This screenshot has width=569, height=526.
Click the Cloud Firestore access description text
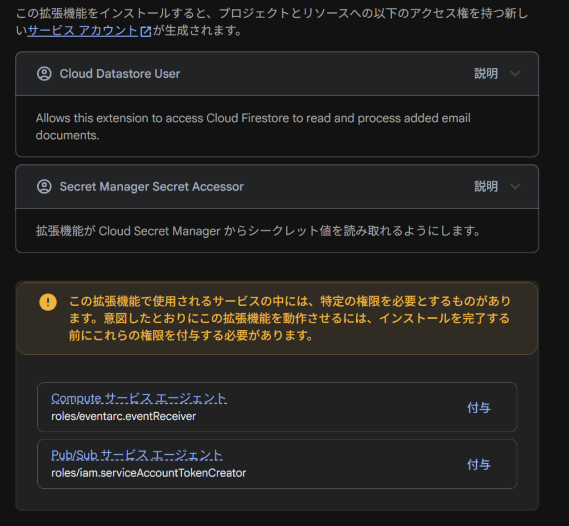[253, 127]
